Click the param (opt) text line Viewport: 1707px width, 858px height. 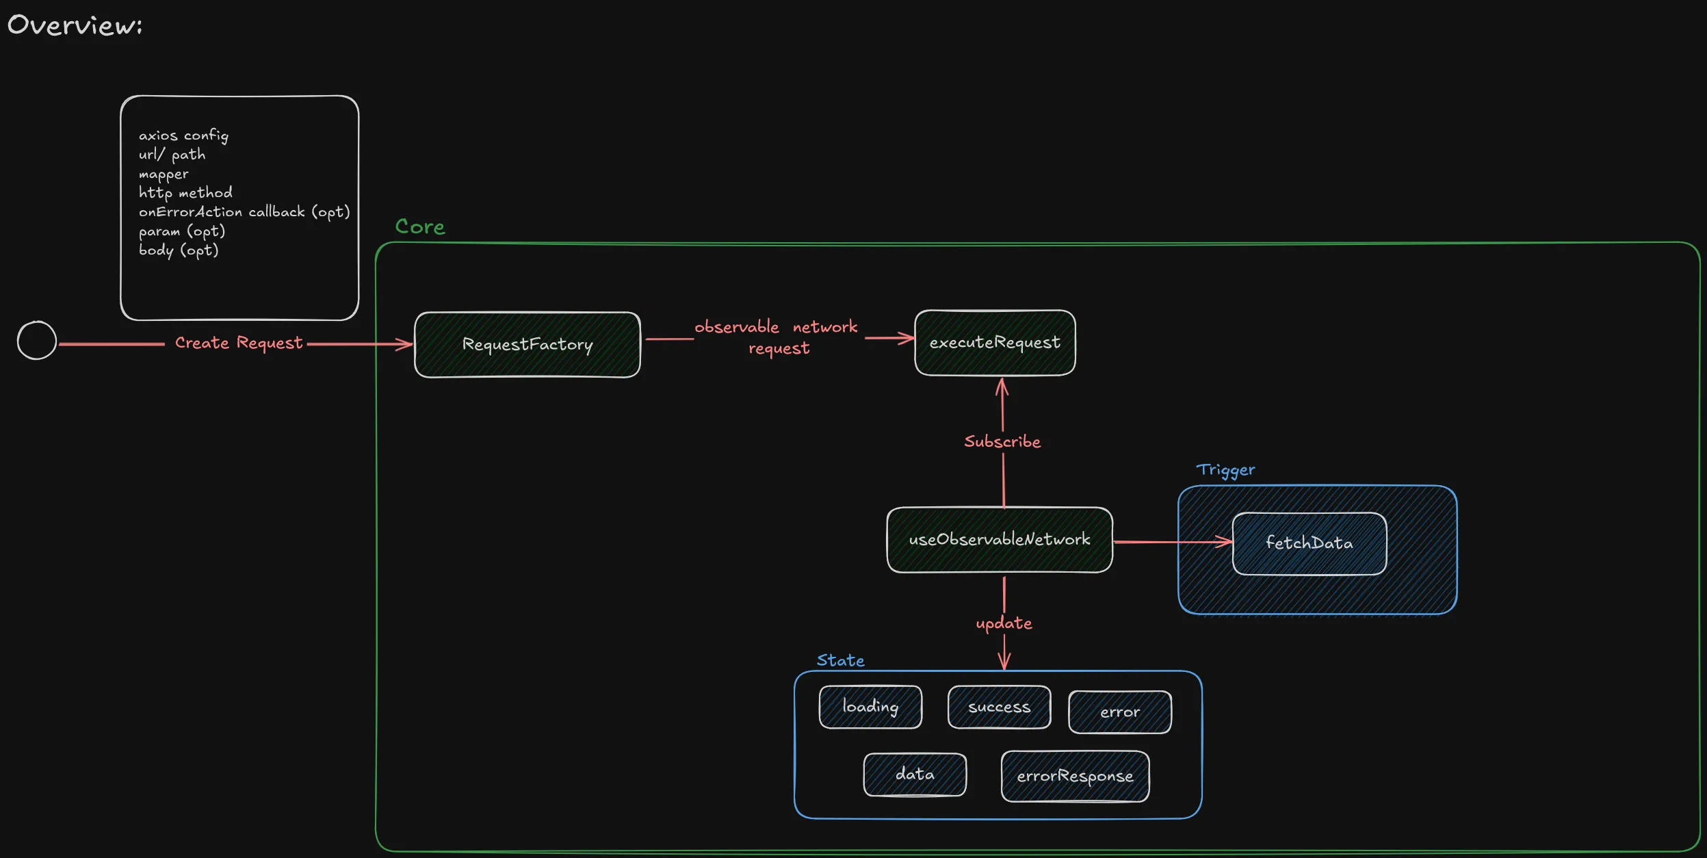tap(182, 231)
